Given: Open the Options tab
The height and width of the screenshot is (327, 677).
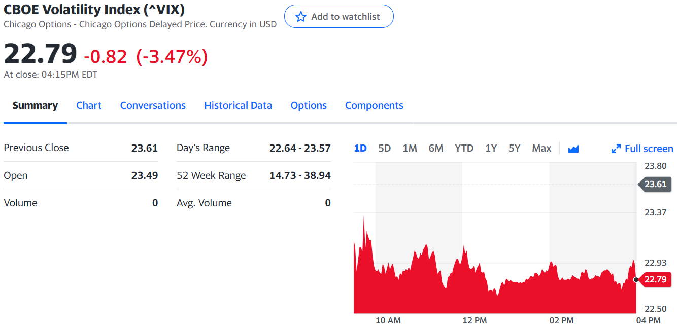Looking at the screenshot, I should pos(309,105).
